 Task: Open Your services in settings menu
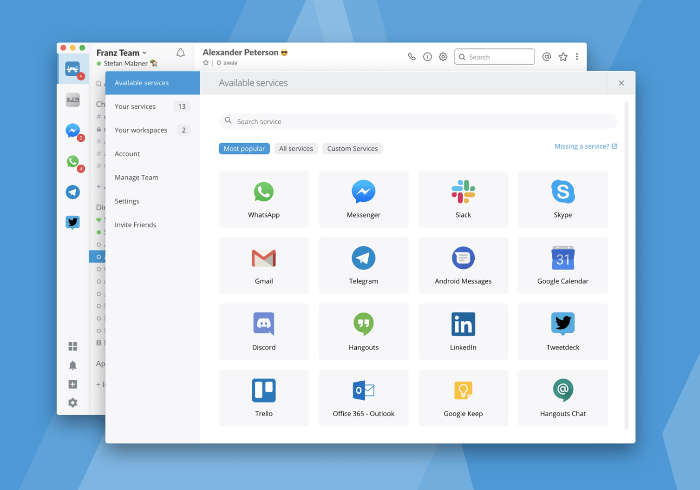point(153,107)
